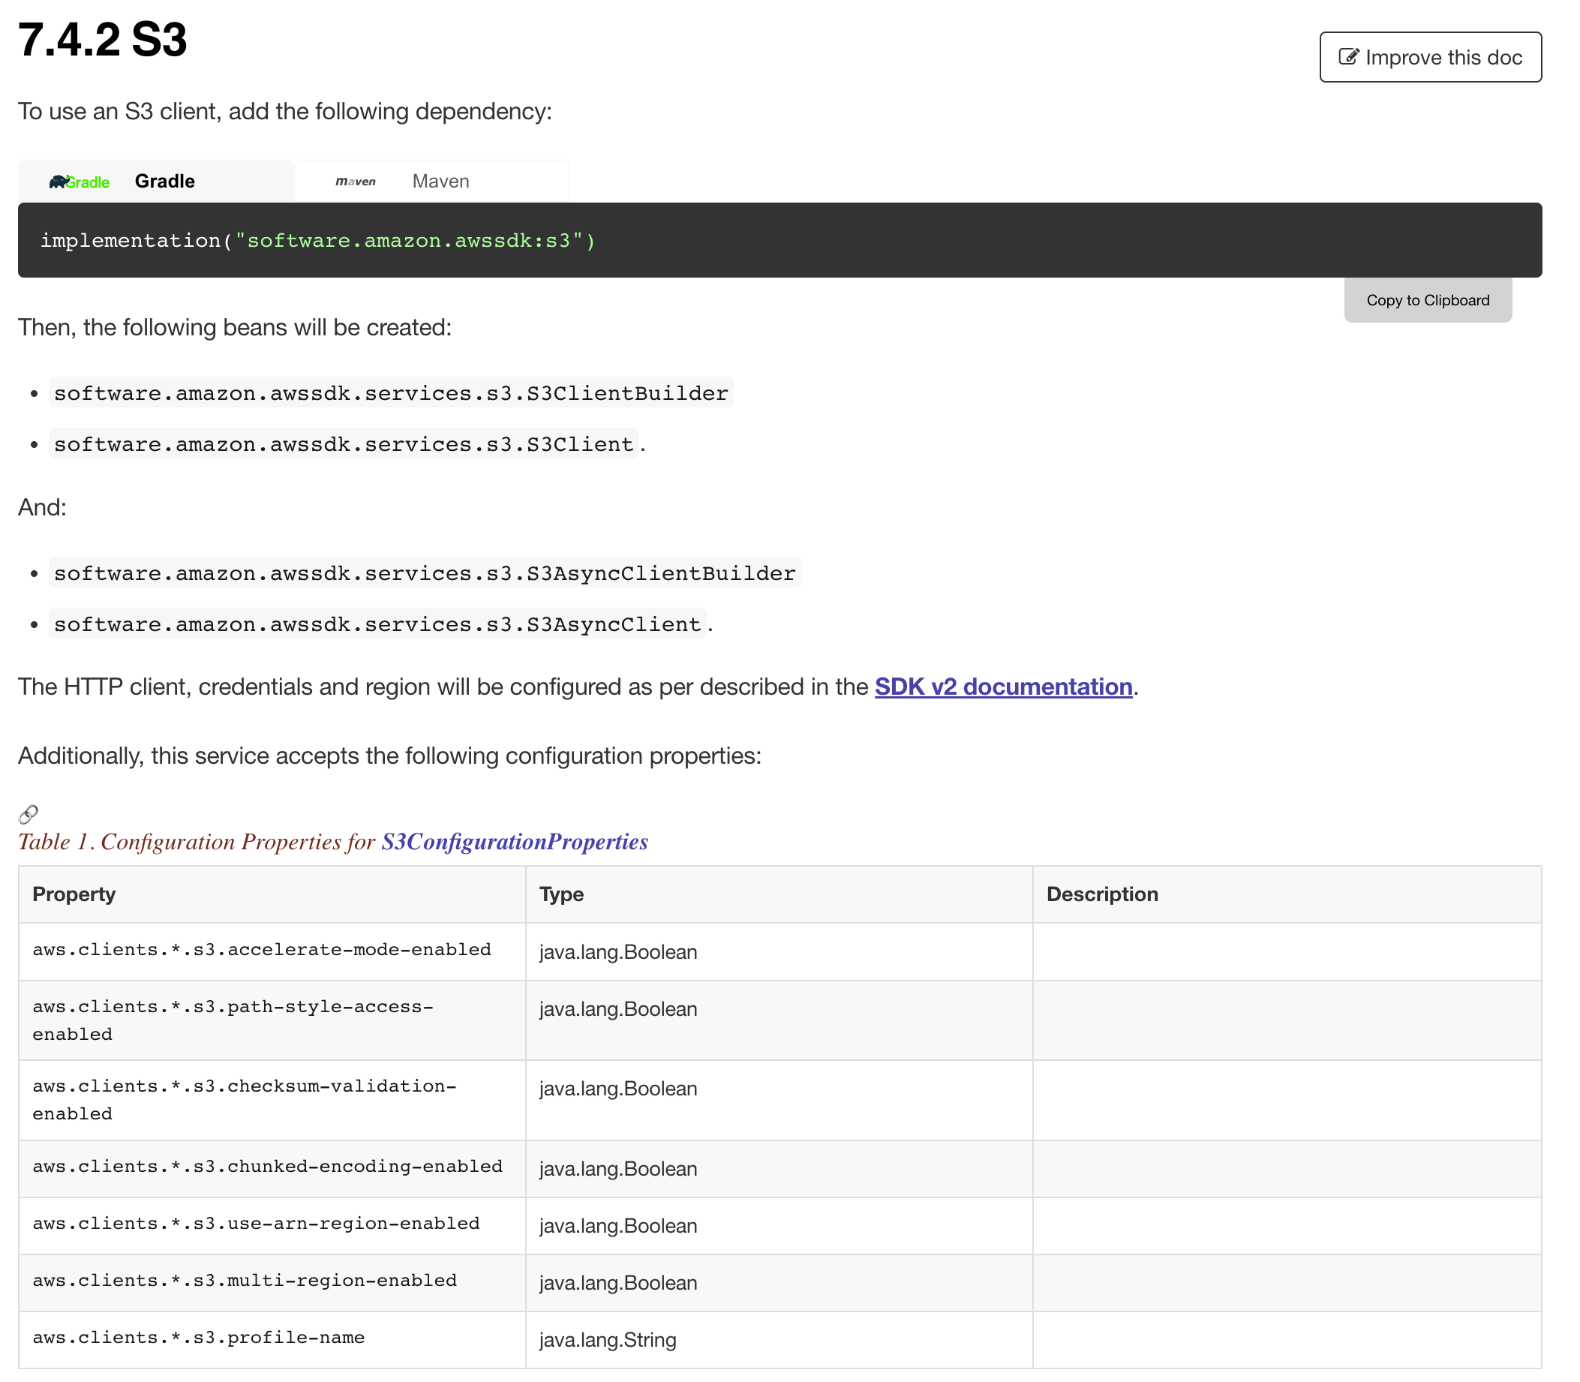
Task: Click the anchor link icon above Table 1
Action: [29, 813]
